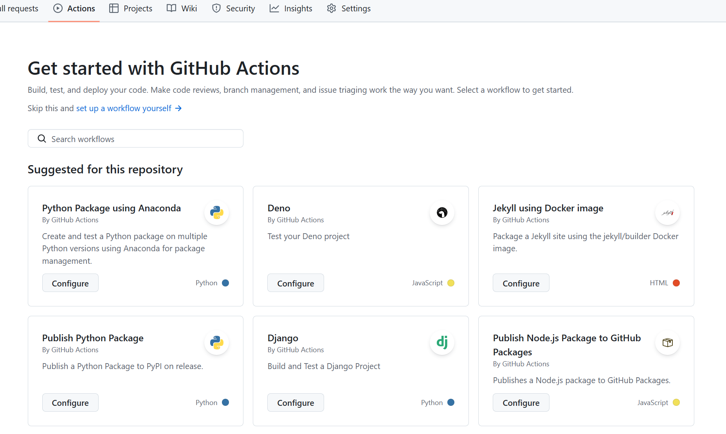Click the arrow after 'set up a workflow yourself'

tap(178, 108)
